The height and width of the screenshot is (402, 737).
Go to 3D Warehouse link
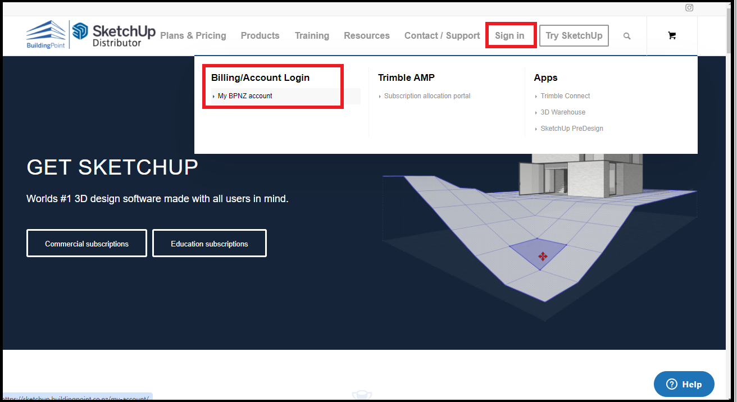pos(563,112)
